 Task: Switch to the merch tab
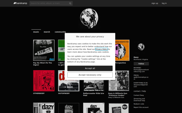pyautogui.click(x=47, y=32)
